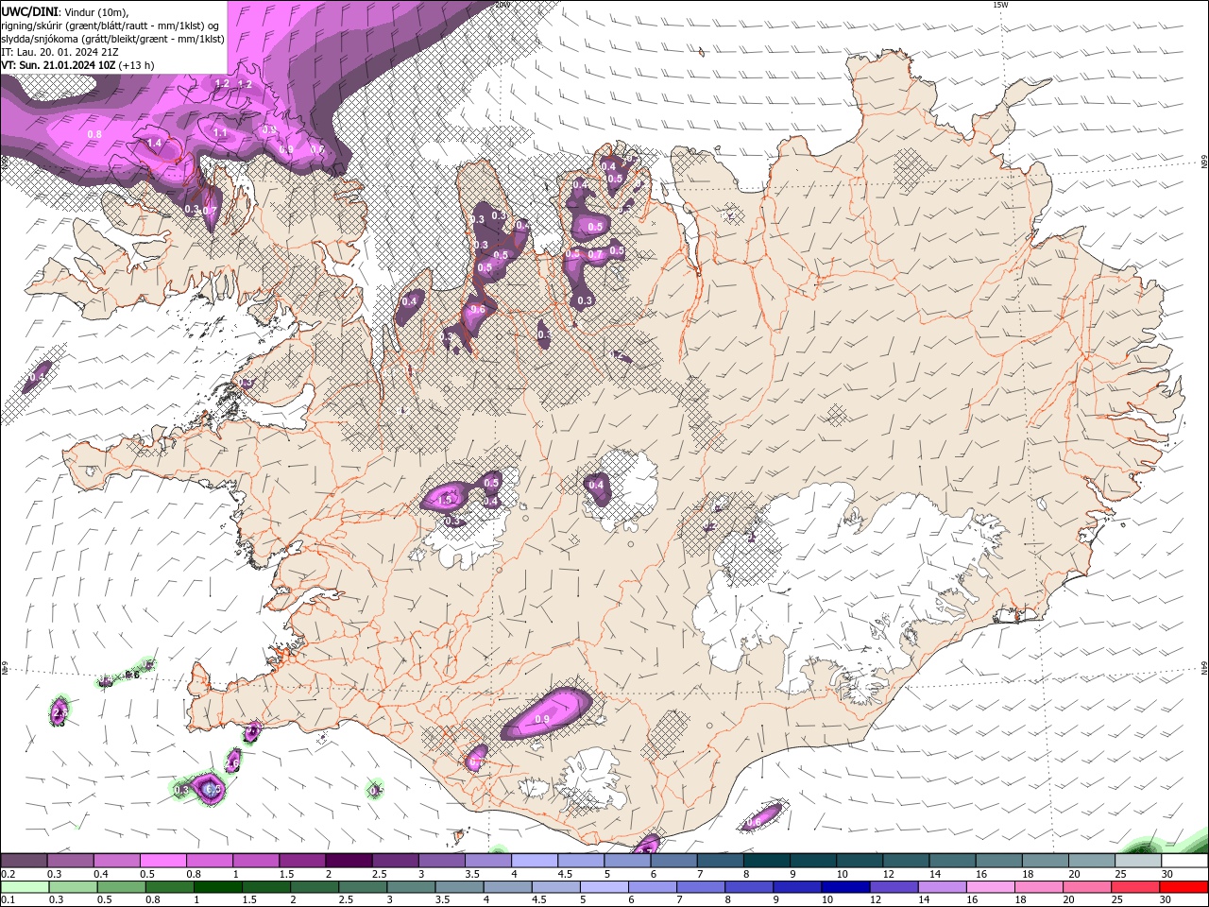
Task: Click the white 30 mm snow scale swatch
Action: pos(1184,861)
